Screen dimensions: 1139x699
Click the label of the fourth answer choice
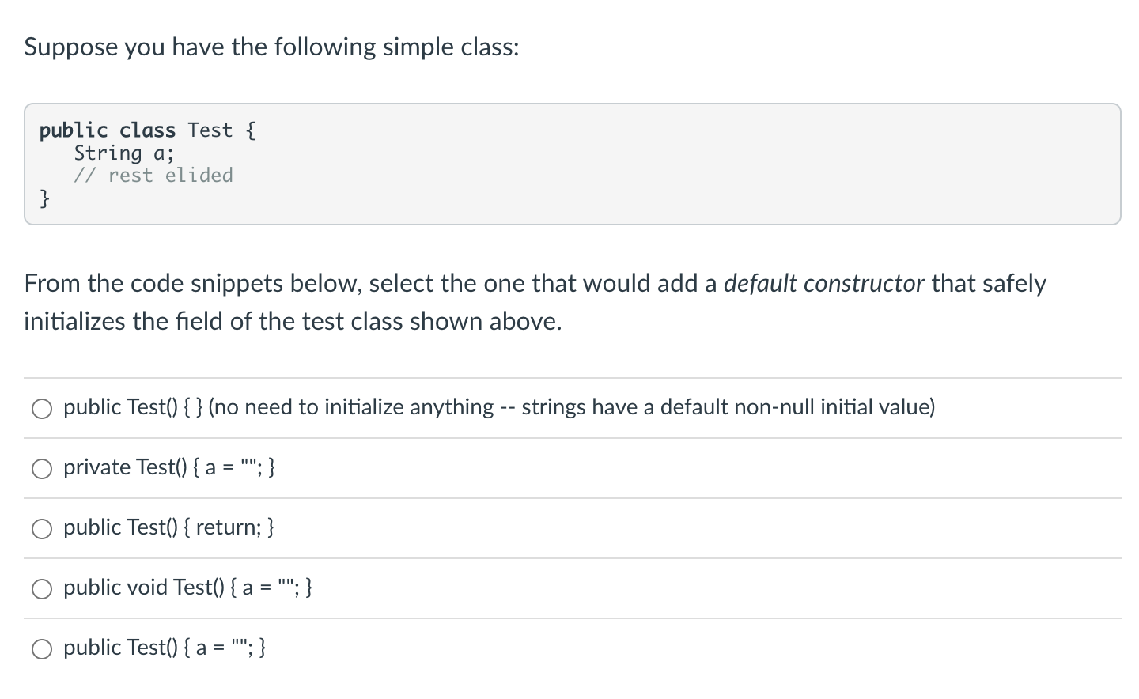(187, 588)
